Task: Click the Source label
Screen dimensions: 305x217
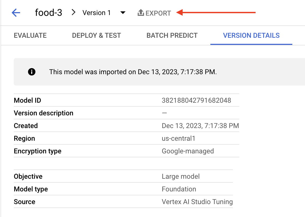Action: click(25, 202)
